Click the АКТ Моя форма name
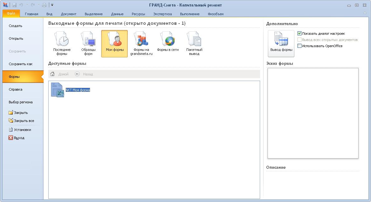This screenshot has width=371, height=202. point(78,90)
